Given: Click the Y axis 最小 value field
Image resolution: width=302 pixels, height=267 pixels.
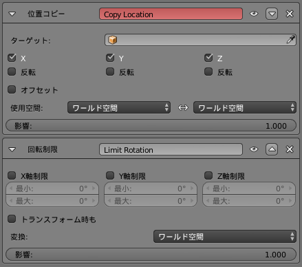Looking at the screenshot, I should click(x=151, y=189).
